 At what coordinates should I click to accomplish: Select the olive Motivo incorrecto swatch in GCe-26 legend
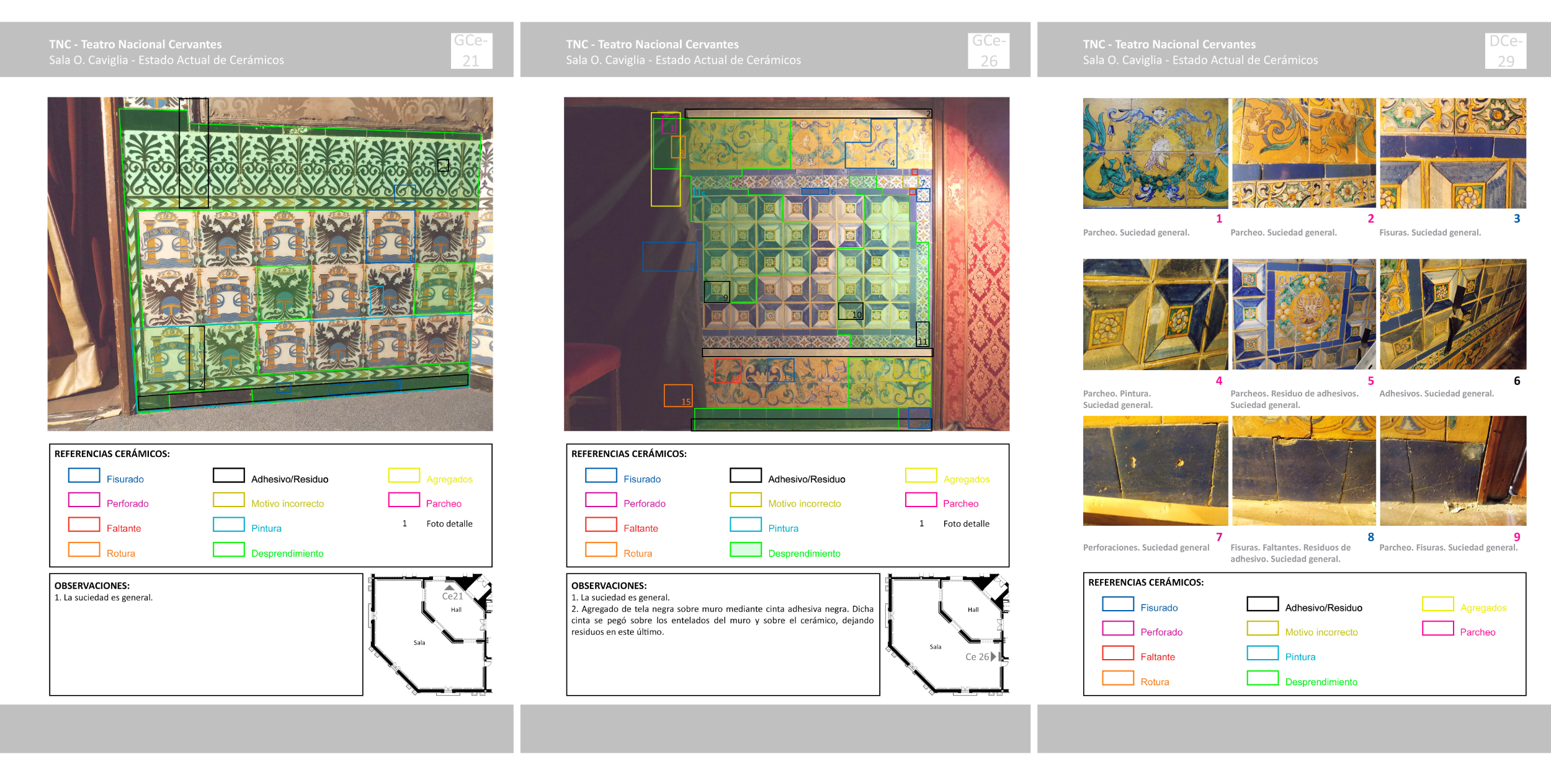(x=746, y=500)
